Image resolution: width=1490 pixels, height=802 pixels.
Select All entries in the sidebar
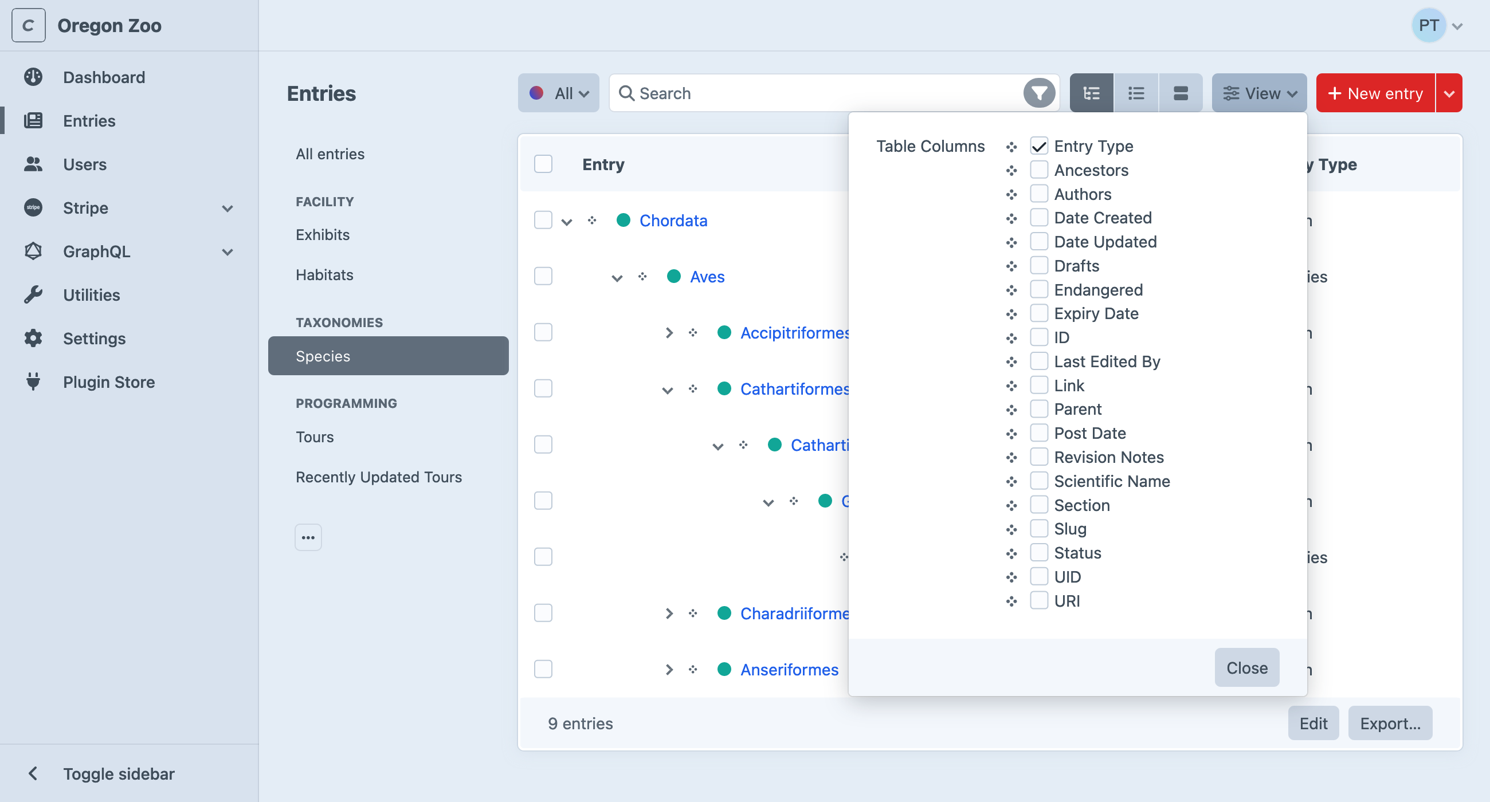point(330,154)
